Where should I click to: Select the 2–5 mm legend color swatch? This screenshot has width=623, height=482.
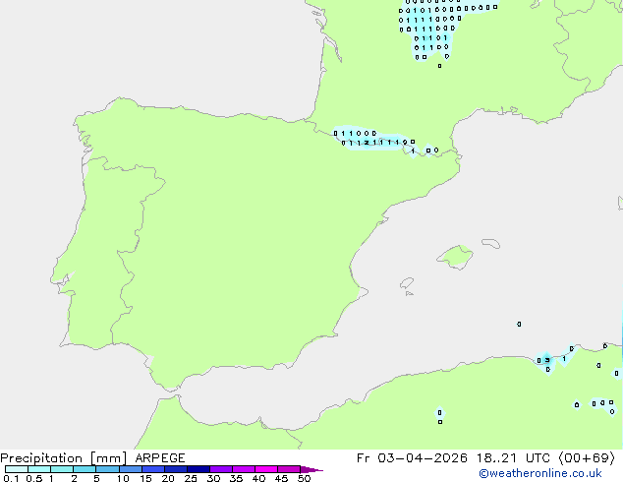[x=85, y=469]
